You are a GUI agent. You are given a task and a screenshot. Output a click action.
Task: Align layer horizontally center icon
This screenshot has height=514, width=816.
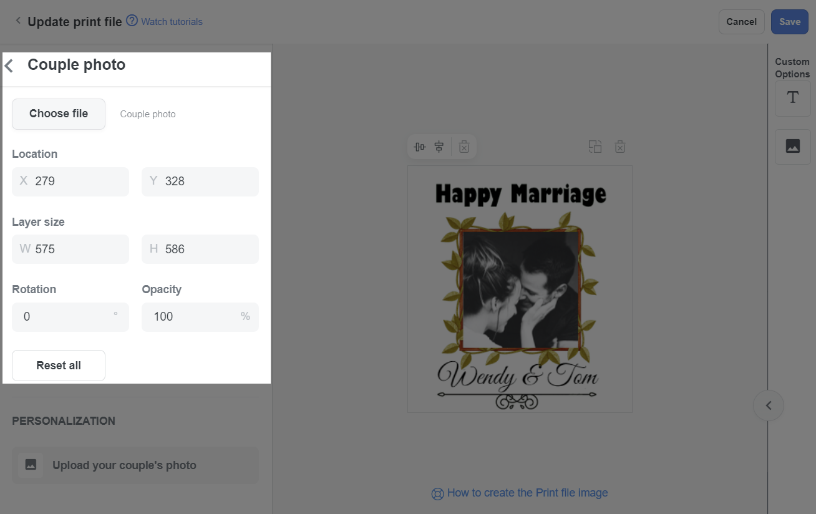(420, 147)
